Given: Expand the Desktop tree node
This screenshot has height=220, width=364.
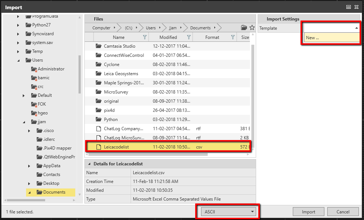Looking at the screenshot, I should 29,183.
